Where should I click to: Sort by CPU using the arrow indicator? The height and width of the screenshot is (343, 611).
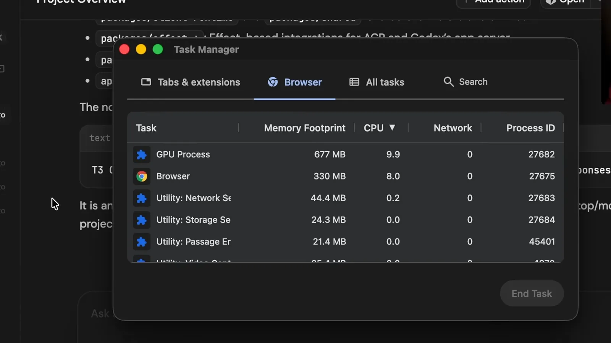(x=392, y=128)
